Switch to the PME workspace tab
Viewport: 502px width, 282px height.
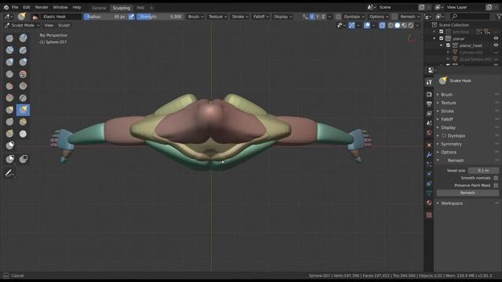(x=140, y=8)
